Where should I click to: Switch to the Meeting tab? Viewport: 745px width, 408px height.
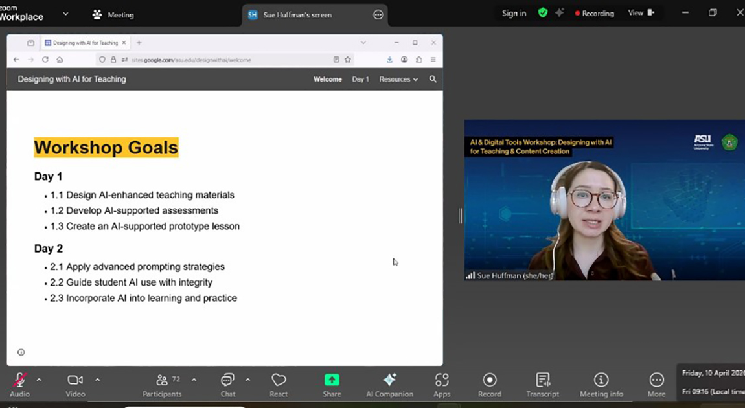pyautogui.click(x=113, y=14)
